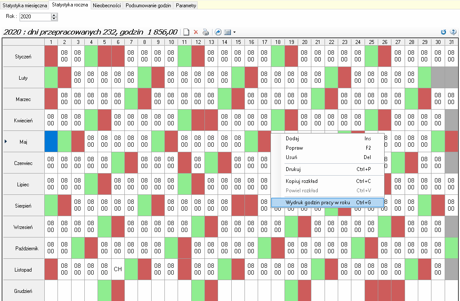Click the Styczeń day 2 hours cell

click(x=64, y=56)
